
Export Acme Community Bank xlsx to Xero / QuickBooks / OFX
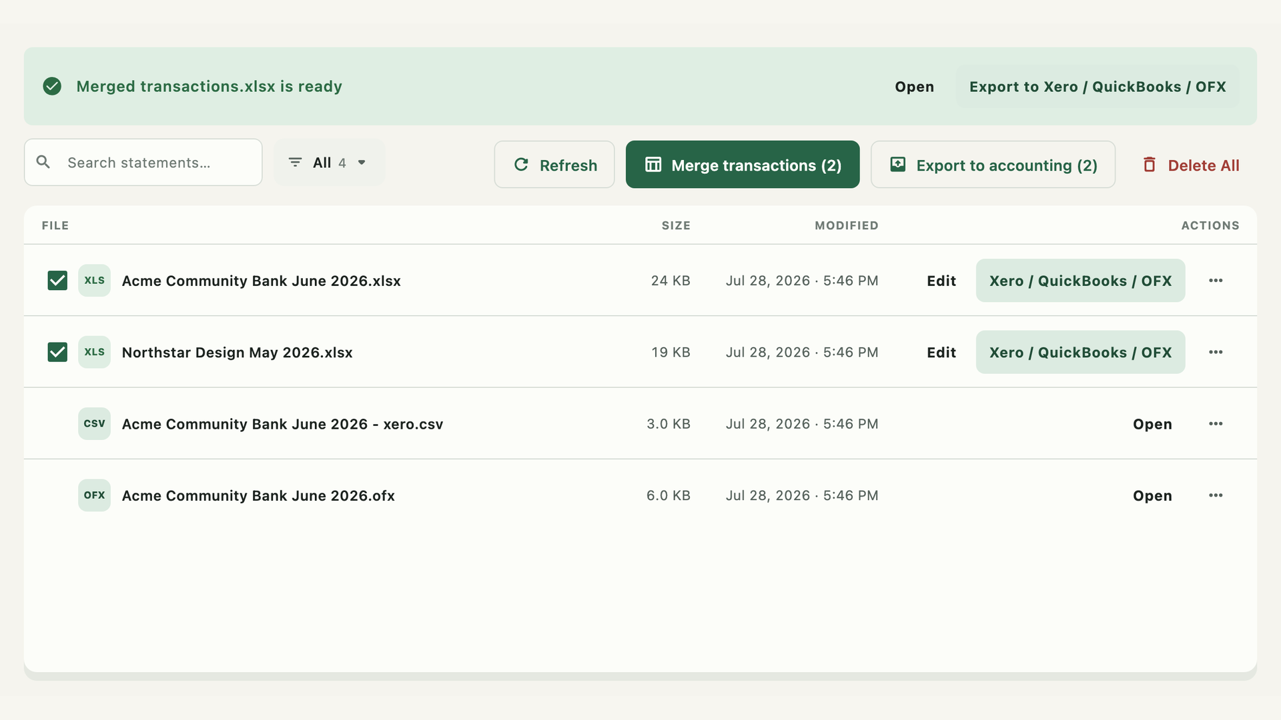click(1080, 281)
